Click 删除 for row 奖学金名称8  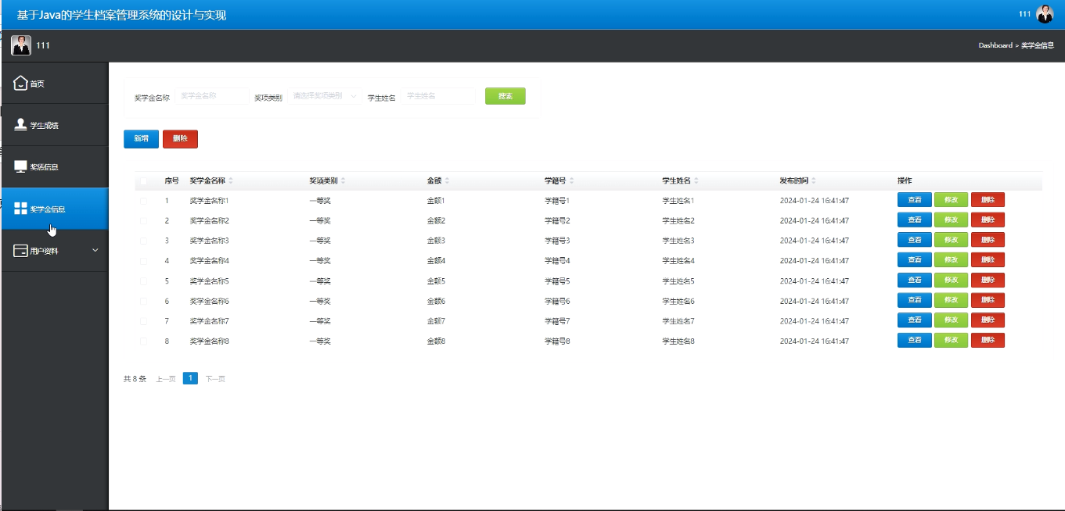click(x=988, y=340)
